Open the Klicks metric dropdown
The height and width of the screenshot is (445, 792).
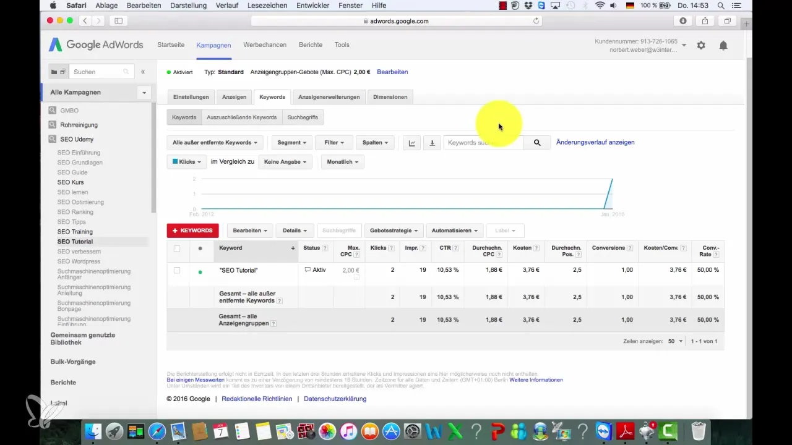187,162
